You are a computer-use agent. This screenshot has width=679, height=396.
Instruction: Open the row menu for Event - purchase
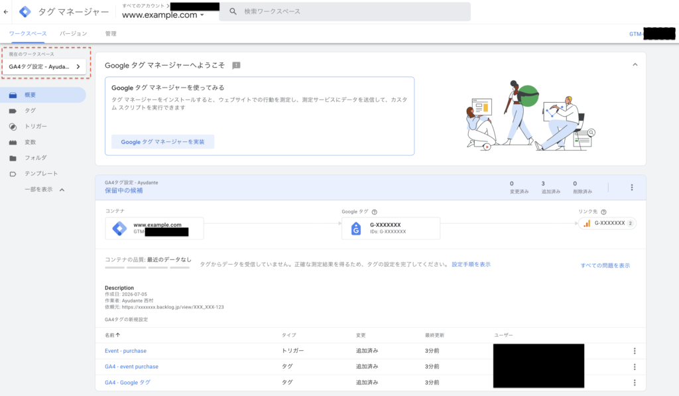635,351
